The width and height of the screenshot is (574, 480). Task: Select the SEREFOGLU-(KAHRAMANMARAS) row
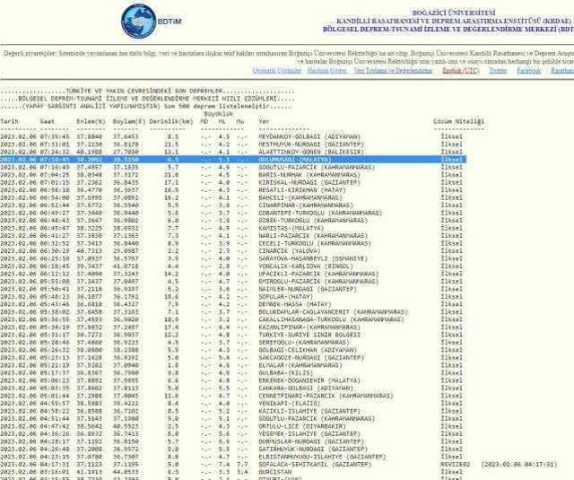[x=233, y=343]
